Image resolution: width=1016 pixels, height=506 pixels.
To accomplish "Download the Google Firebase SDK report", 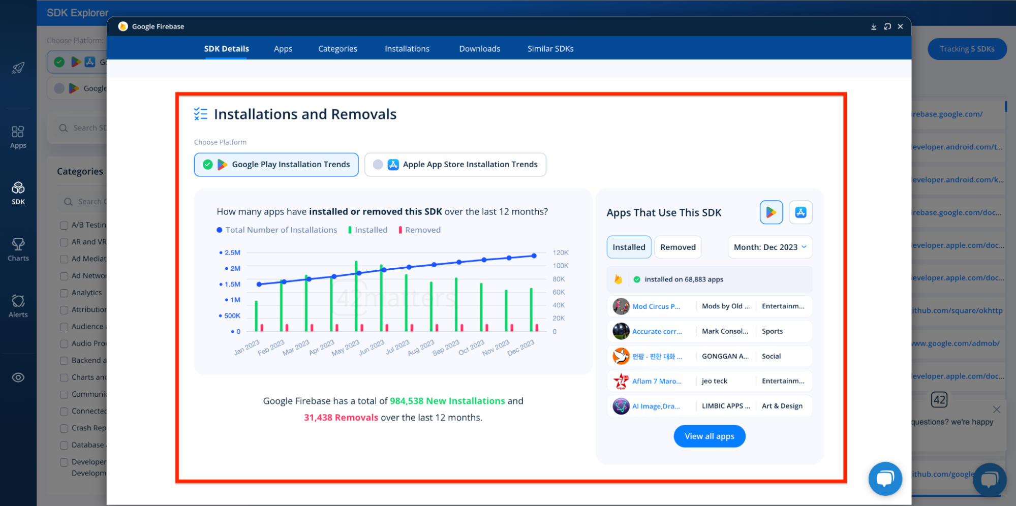I will click(x=874, y=26).
